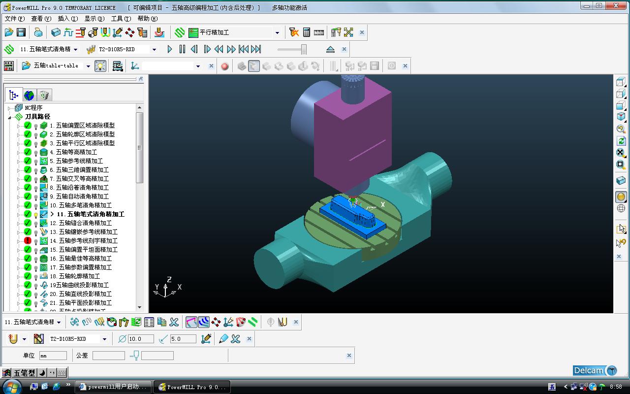This screenshot has height=394, width=630.
Task: Open the Windows Start button
Action: click(x=12, y=387)
